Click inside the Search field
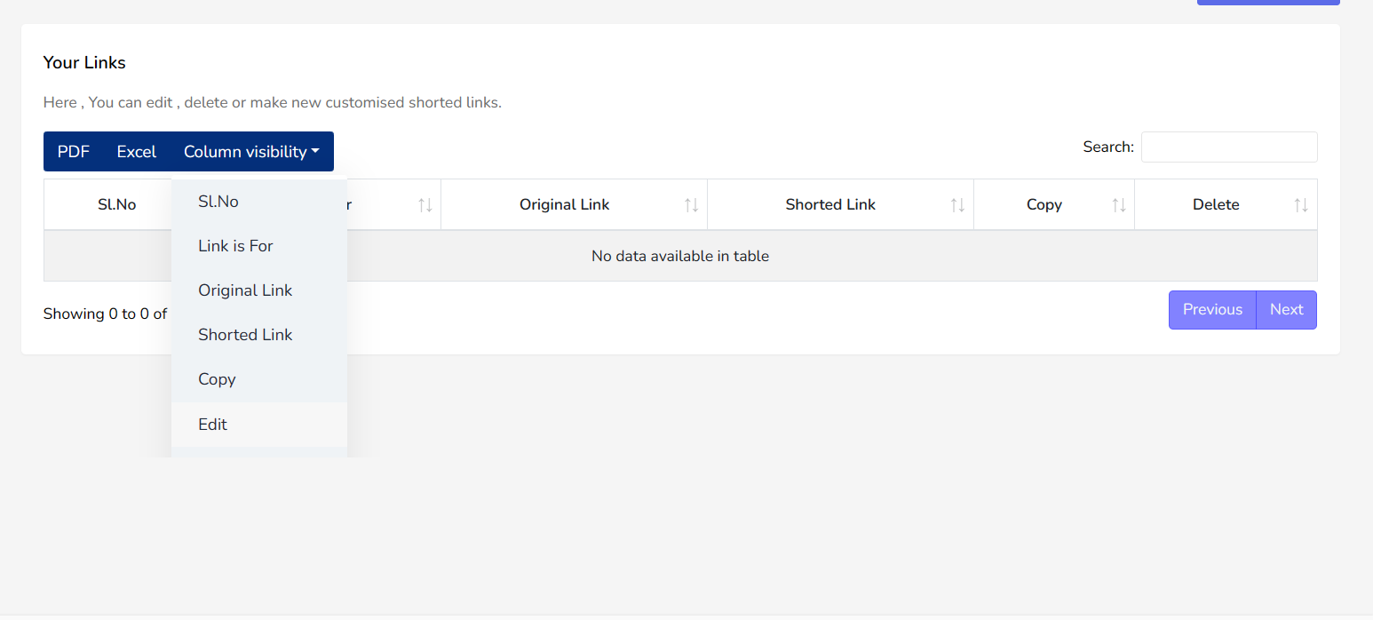The image size is (1373, 620). (x=1229, y=147)
